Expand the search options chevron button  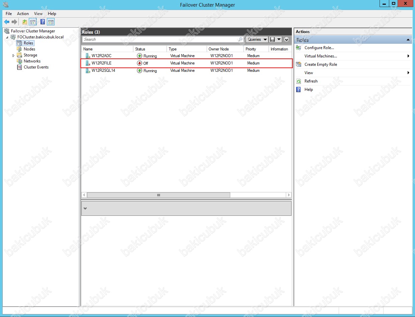tap(286, 39)
